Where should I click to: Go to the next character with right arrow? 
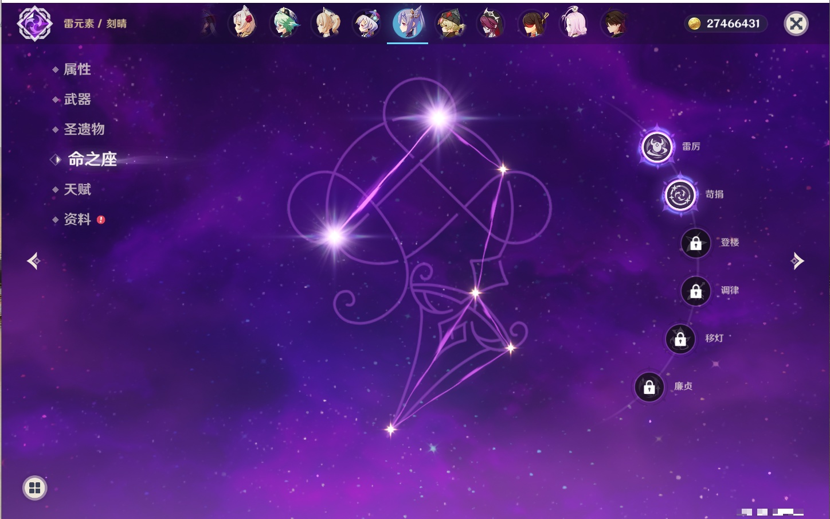[x=797, y=261]
